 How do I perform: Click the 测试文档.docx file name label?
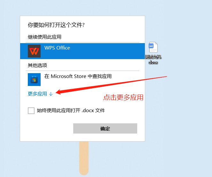pyautogui.click(x=153, y=59)
